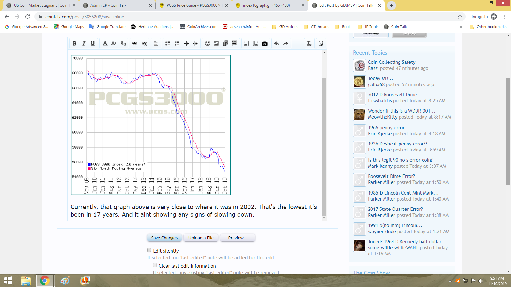The image size is (511, 287).
Task: Open the Heritage Auctions bookmark
Action: (x=152, y=27)
